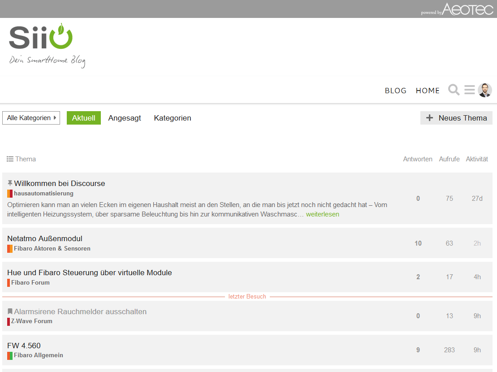Viewport: 497px width, 372px height.
Task: Click views count 283 for FW 4.560
Action: click(x=449, y=350)
